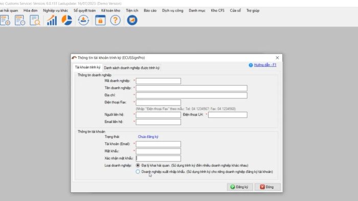Focus the Mật khẩu input field
Viewport: 358px width, 201px height.
point(158,152)
